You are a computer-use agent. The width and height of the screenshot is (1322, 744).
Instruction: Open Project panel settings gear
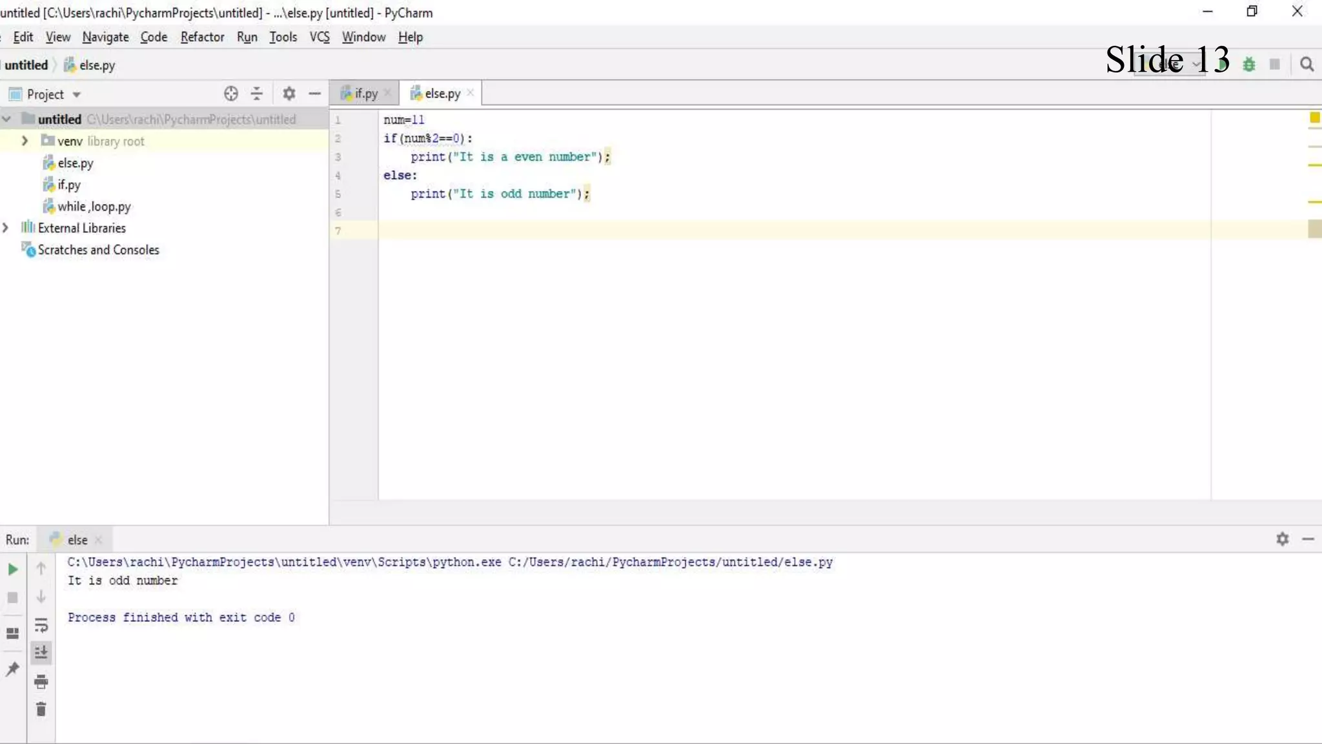click(x=289, y=94)
